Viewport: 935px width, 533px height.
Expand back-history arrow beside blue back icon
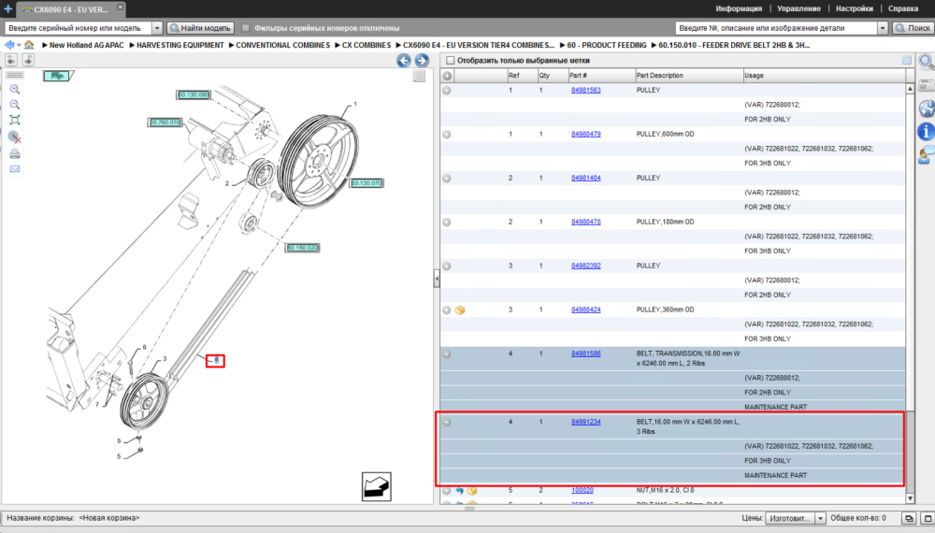(x=19, y=45)
